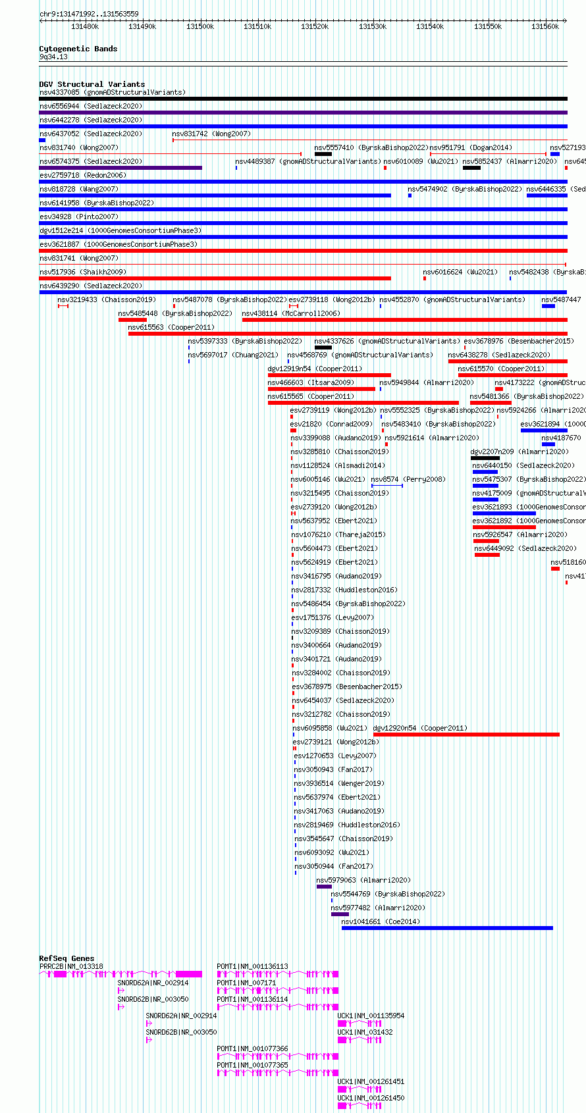Click the 131500k ruler tick label

[x=200, y=26]
